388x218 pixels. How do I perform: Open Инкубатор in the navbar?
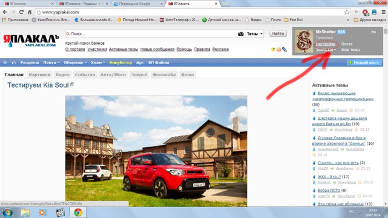coord(121,62)
